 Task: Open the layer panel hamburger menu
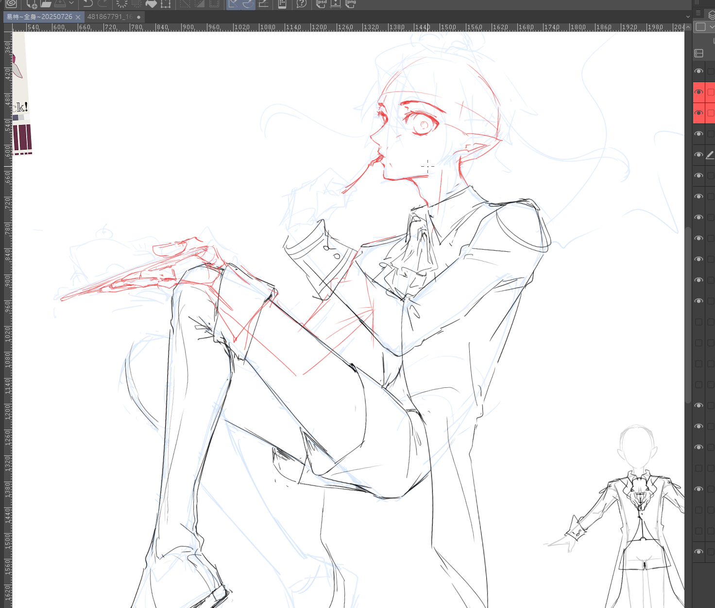click(x=698, y=13)
